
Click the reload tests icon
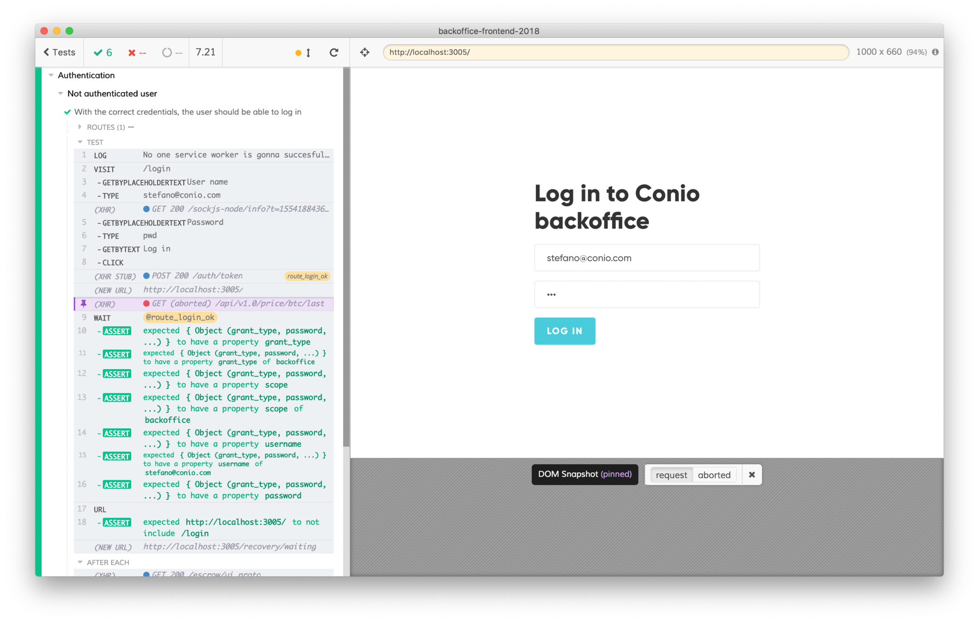[x=334, y=53]
